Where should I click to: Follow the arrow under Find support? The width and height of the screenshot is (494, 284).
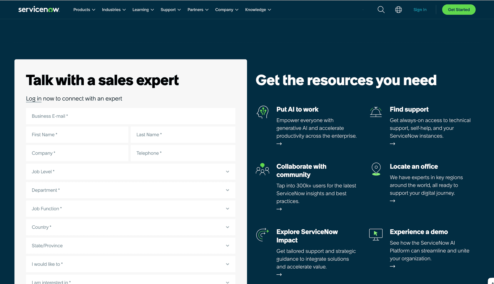click(393, 144)
